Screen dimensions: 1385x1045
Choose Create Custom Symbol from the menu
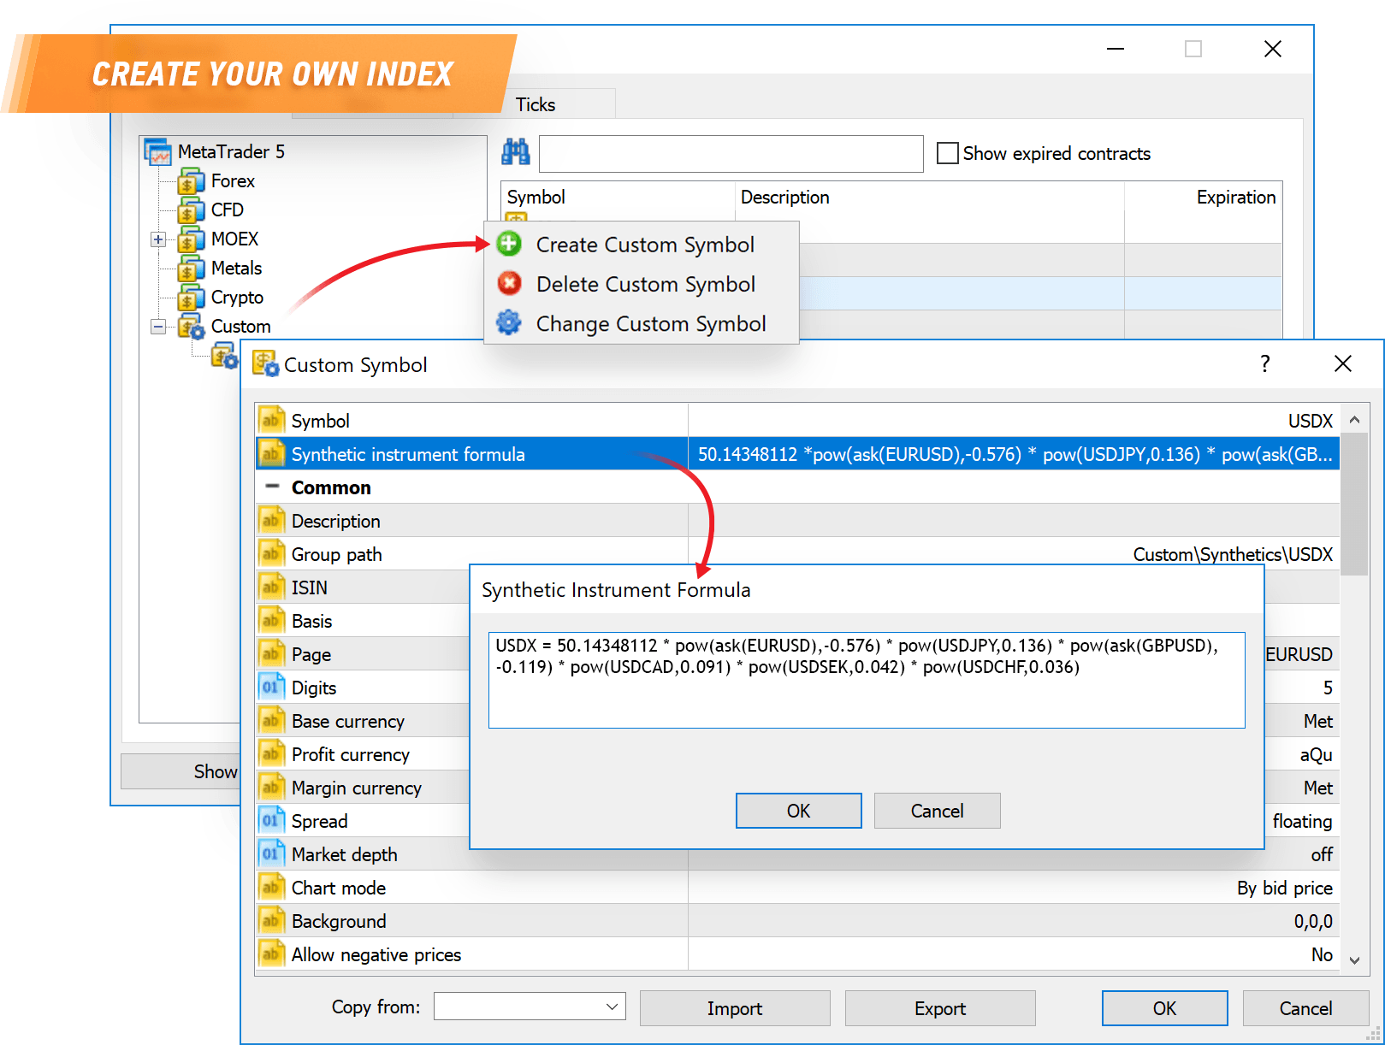click(x=645, y=244)
